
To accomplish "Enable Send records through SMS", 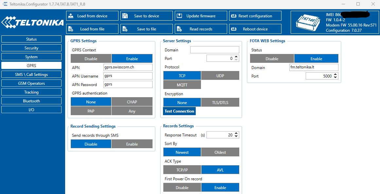I will click(132, 144).
